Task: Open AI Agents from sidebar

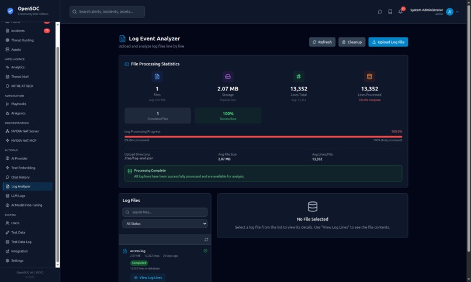Action: pos(27,113)
